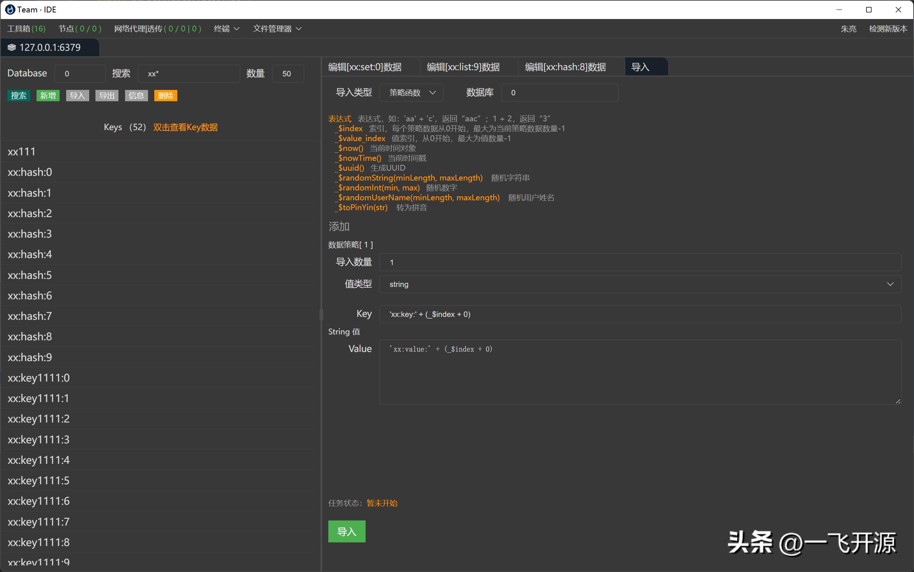This screenshot has height=572, width=914.
Task: Click the Team IDE logo icon
Action: point(10,10)
